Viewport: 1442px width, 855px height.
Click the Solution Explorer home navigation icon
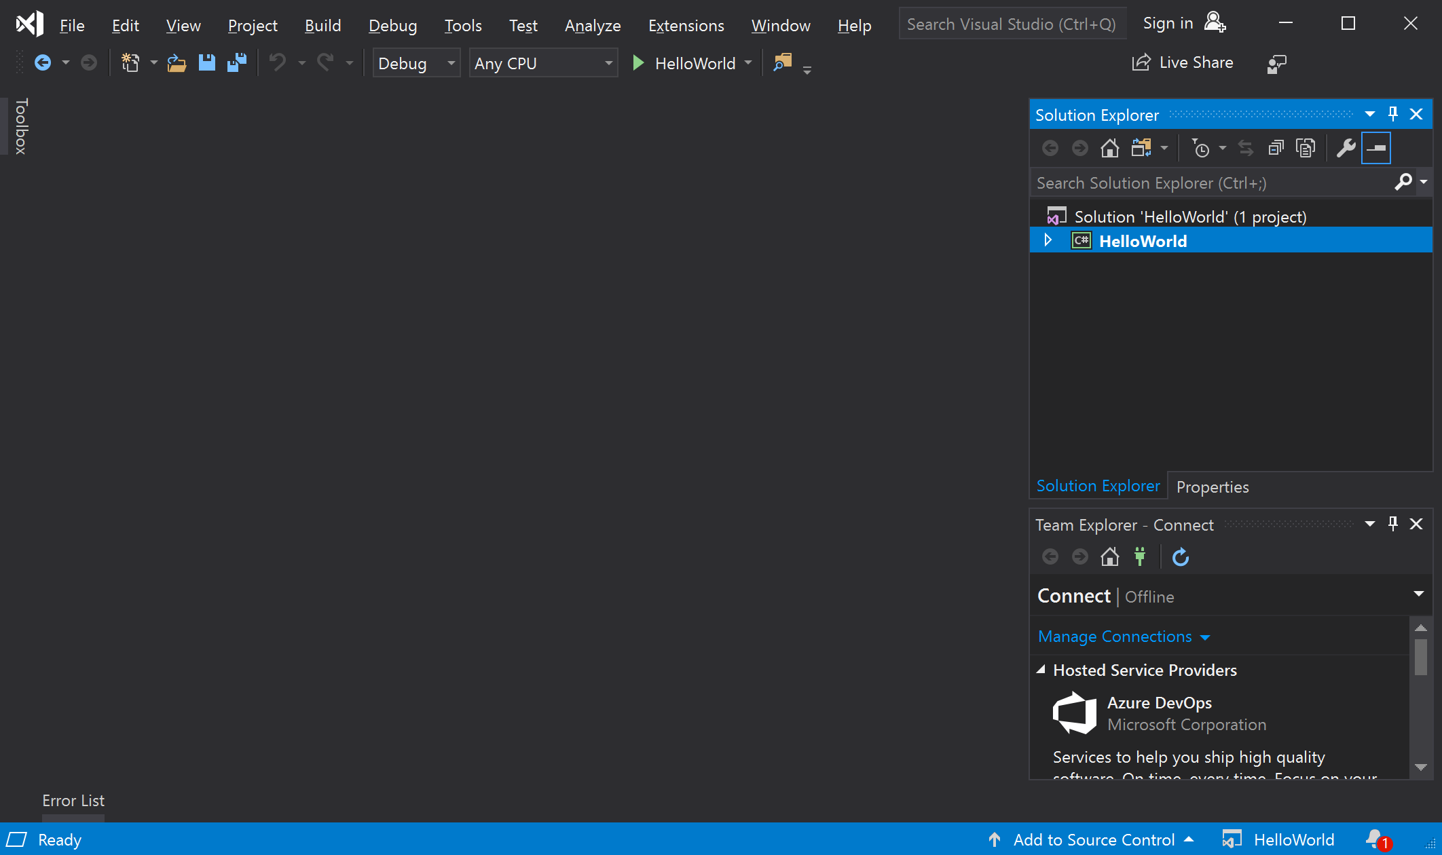tap(1110, 147)
